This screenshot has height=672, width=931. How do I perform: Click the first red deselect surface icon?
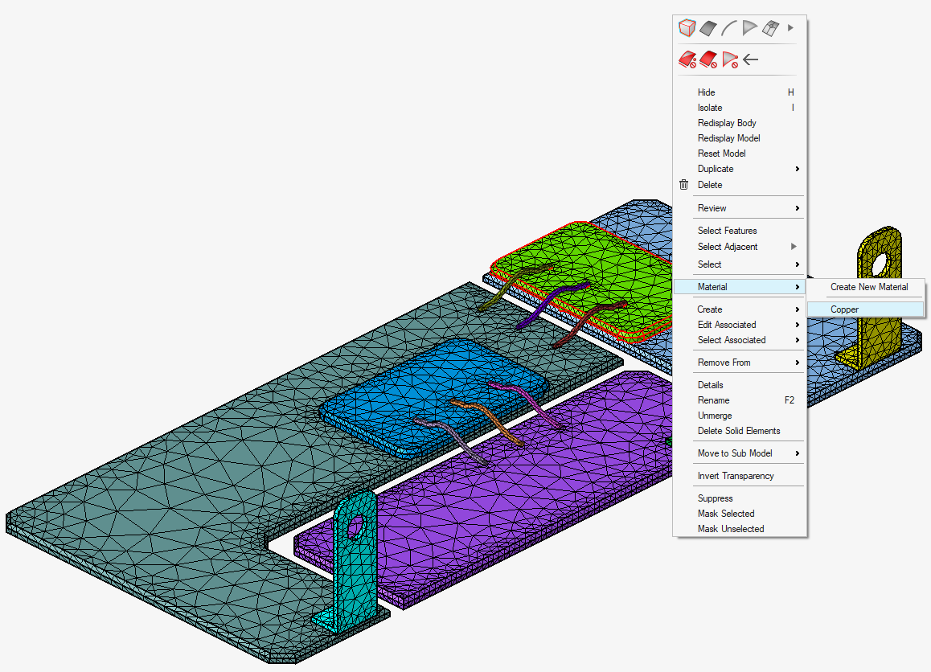687,59
